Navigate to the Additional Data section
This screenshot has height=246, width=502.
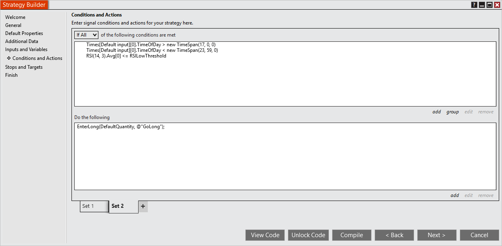(x=21, y=41)
